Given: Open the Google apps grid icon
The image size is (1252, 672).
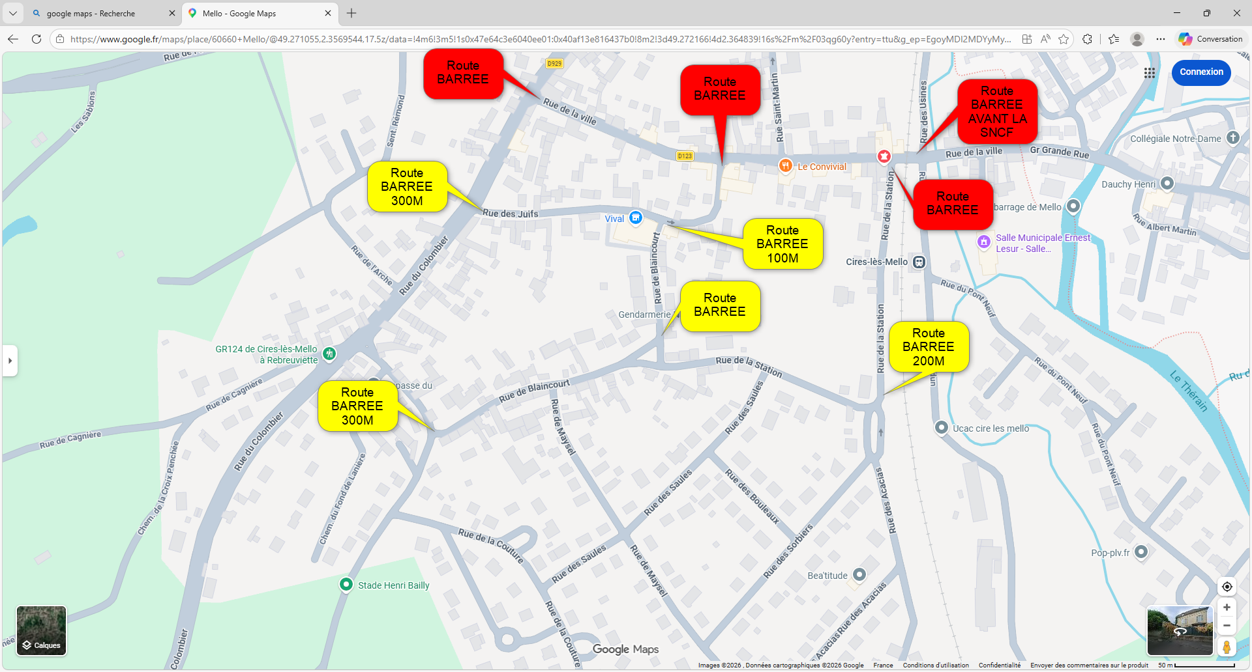Looking at the screenshot, I should (1150, 73).
